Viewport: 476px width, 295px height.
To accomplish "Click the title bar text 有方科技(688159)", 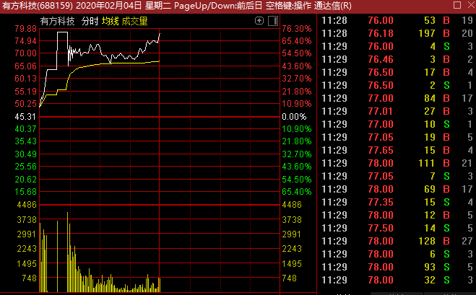I will tap(38, 6).
